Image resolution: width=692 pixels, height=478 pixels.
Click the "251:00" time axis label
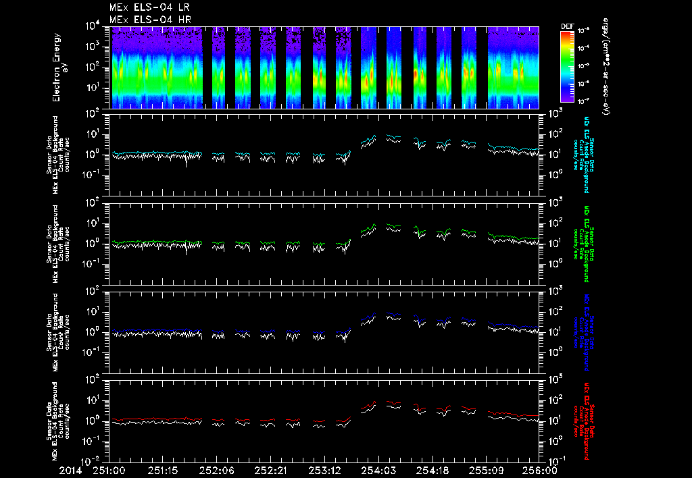click(109, 471)
